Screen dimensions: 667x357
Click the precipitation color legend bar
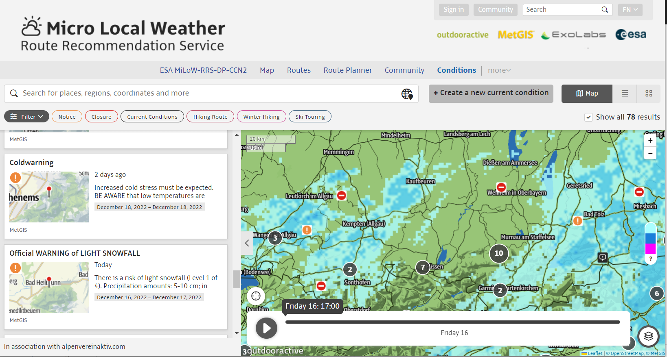(650, 238)
